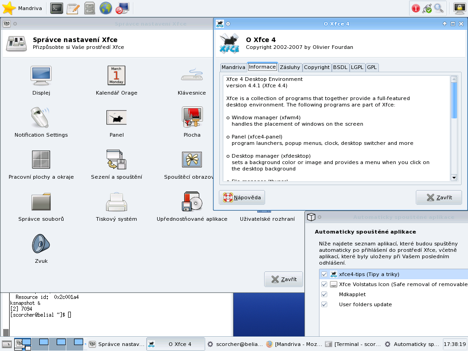Image resolution: width=468 pixels, height=351 pixels.
Task: Click the stick button in O Xfce 4 titlebar
Action: (x=228, y=24)
